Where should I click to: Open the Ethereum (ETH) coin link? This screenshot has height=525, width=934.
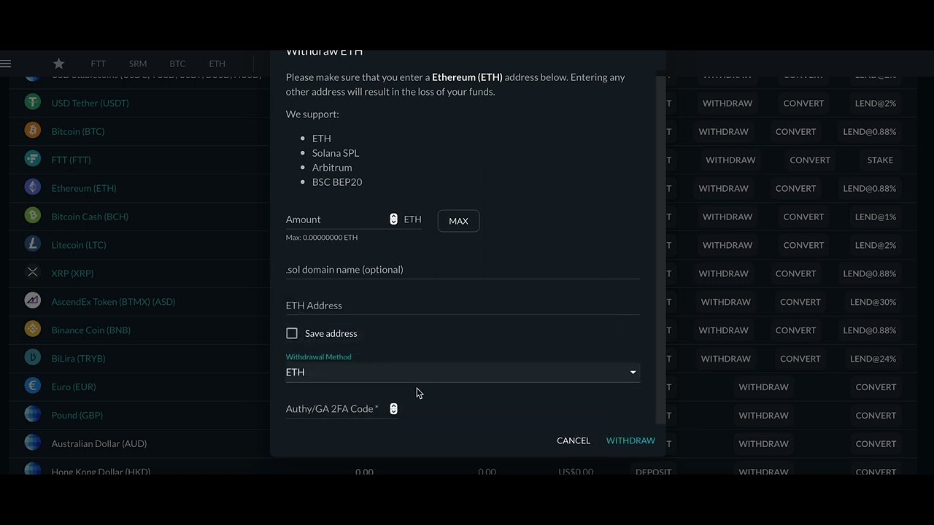[x=84, y=188]
